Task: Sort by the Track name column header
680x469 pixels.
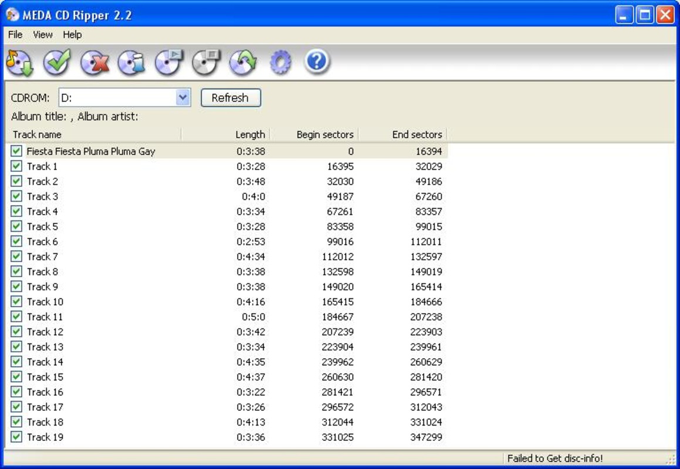Action: point(94,134)
